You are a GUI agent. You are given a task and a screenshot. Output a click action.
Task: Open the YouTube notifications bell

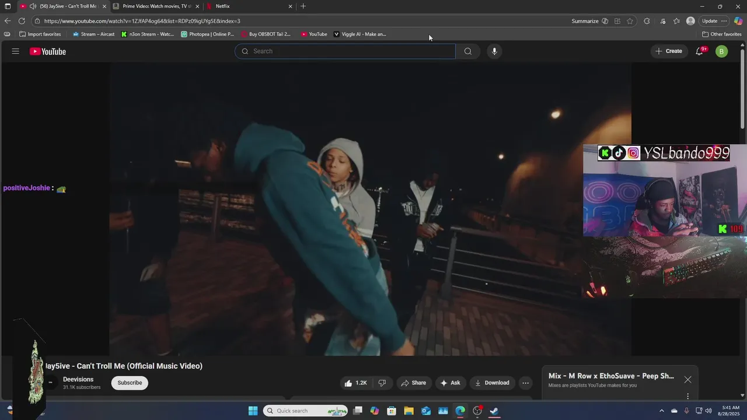pyautogui.click(x=699, y=51)
